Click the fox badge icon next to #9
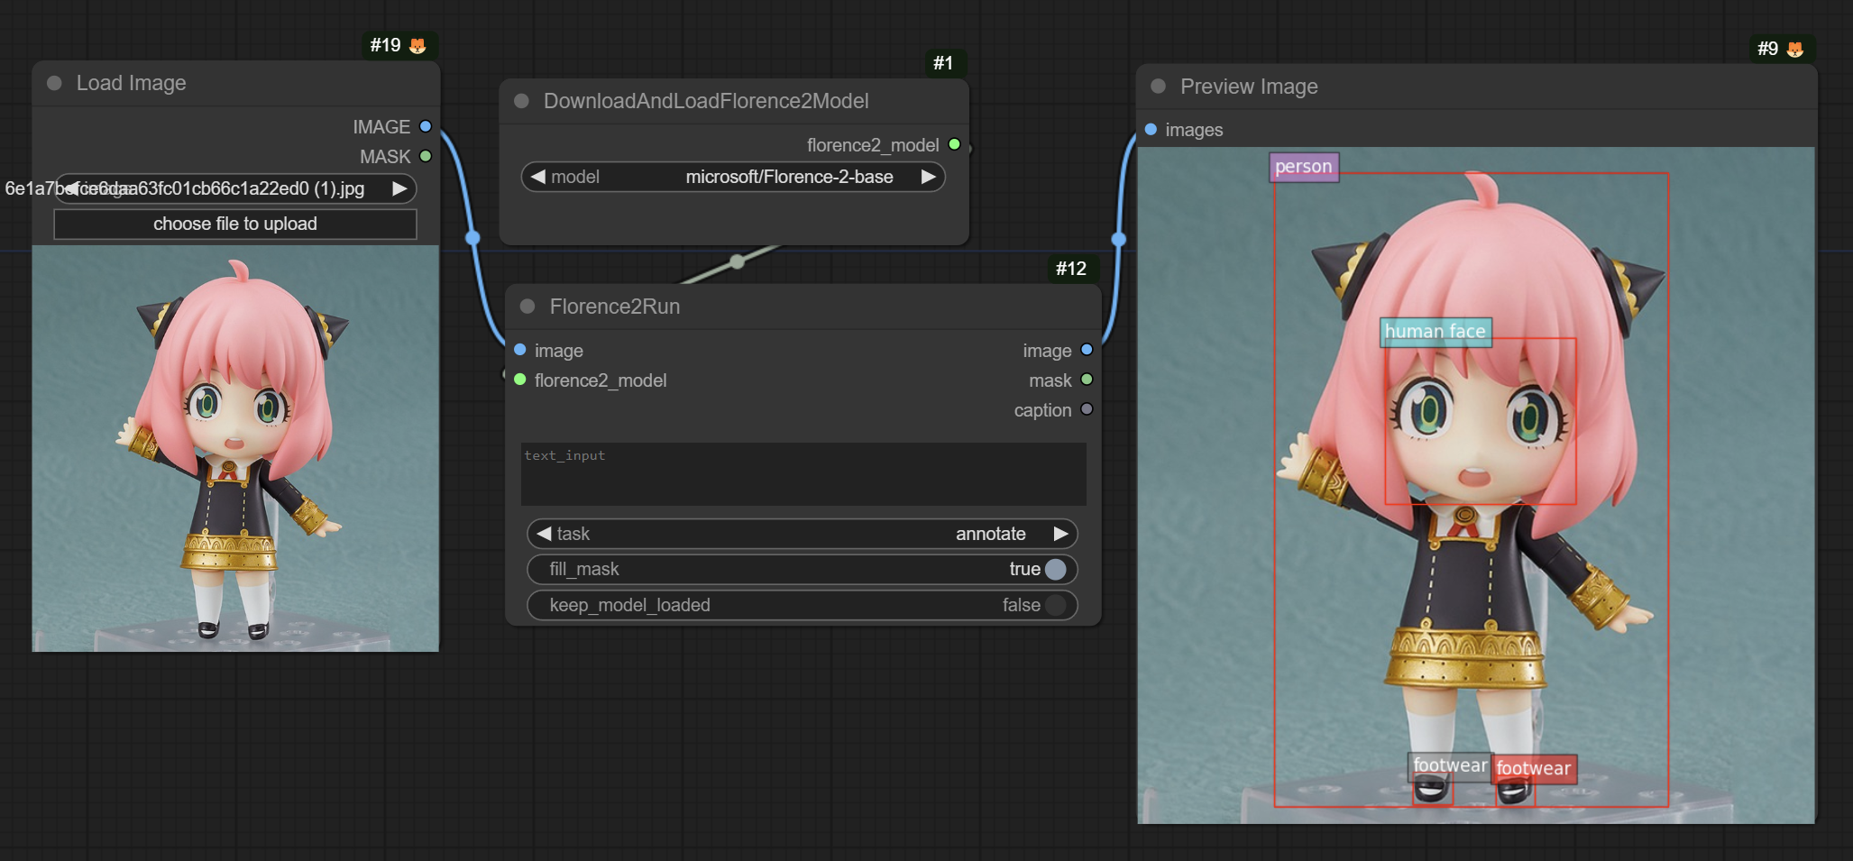The height and width of the screenshot is (861, 1853). click(1795, 49)
